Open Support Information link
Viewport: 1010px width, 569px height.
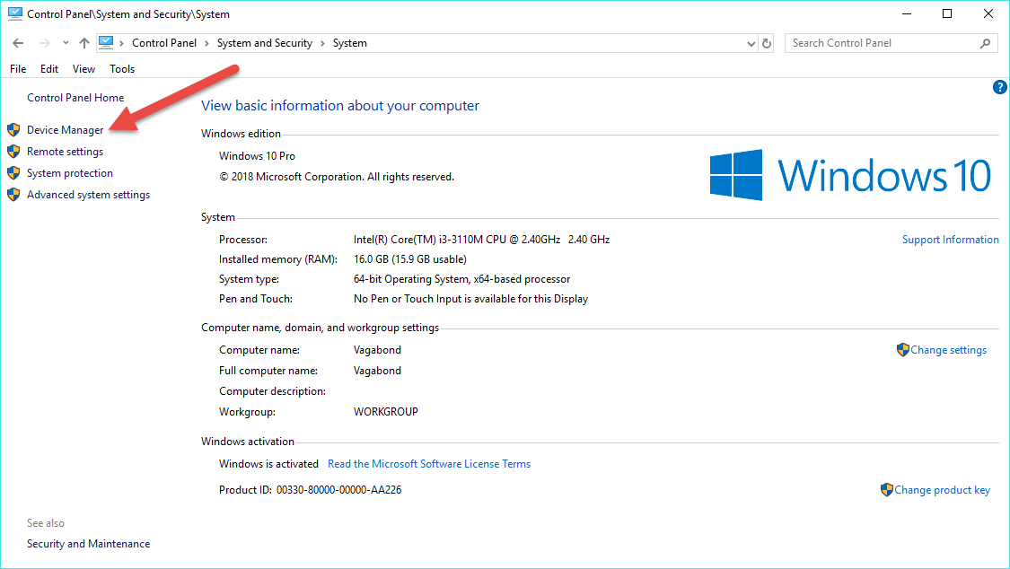pos(950,240)
